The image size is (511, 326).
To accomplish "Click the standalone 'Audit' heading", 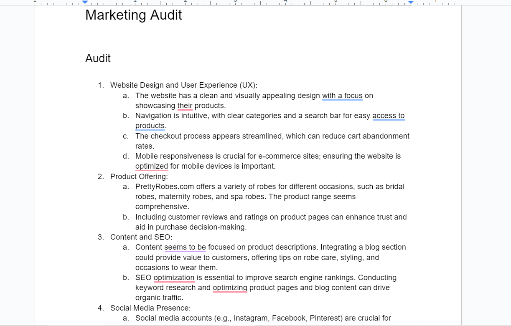I will (x=98, y=58).
